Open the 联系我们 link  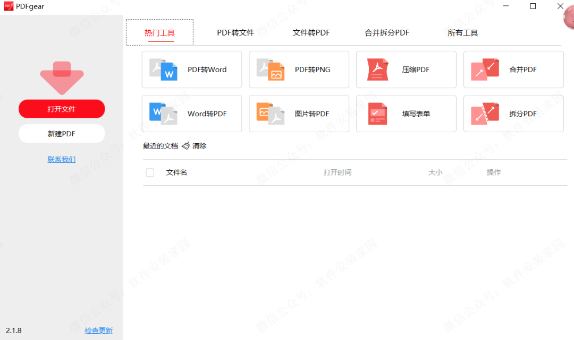[x=61, y=159]
